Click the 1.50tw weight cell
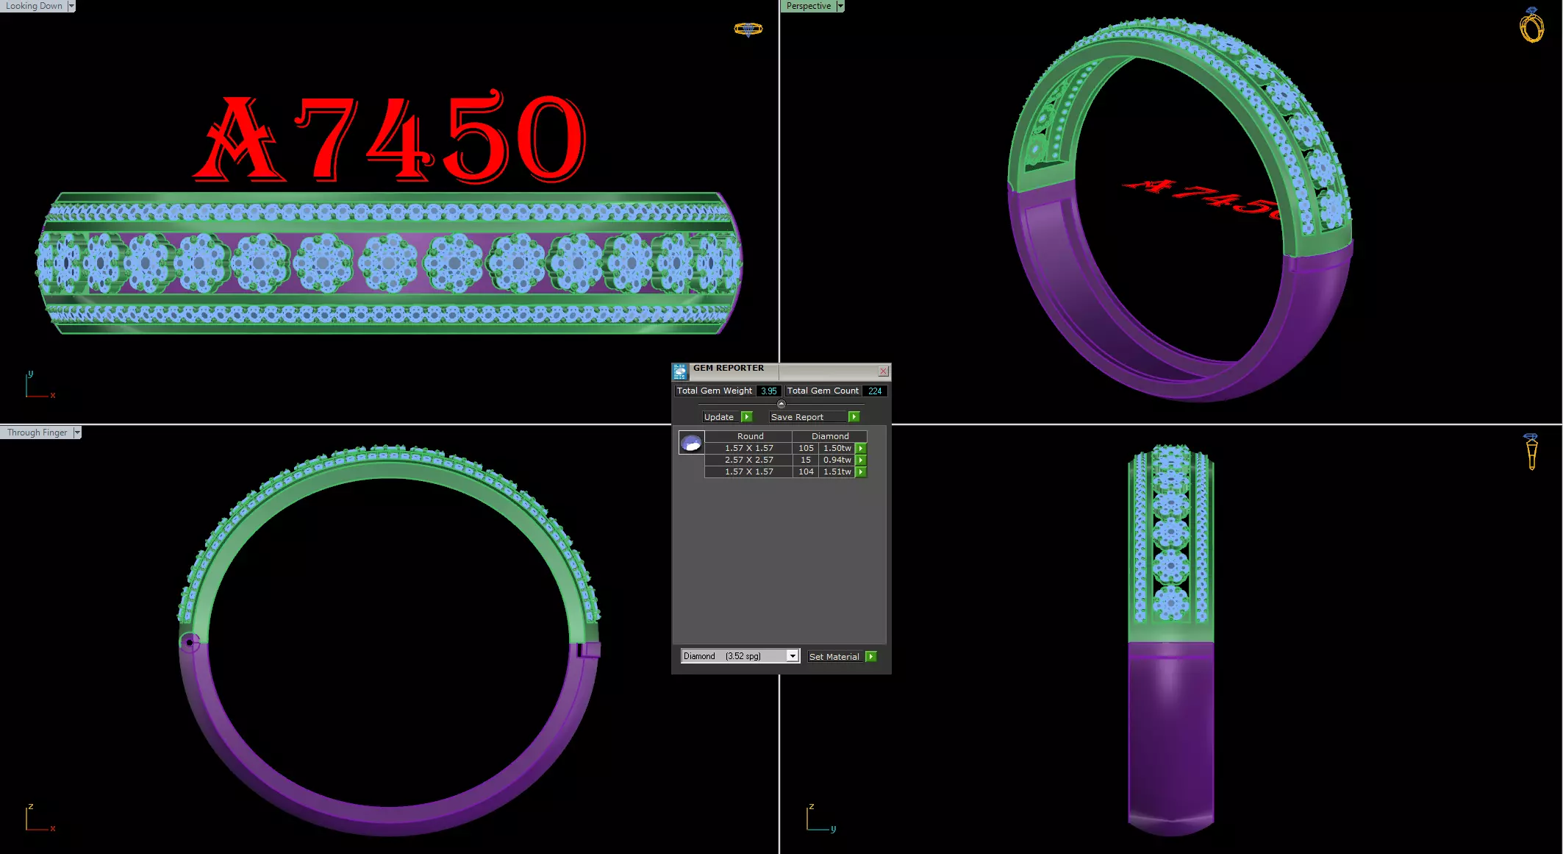 point(837,448)
